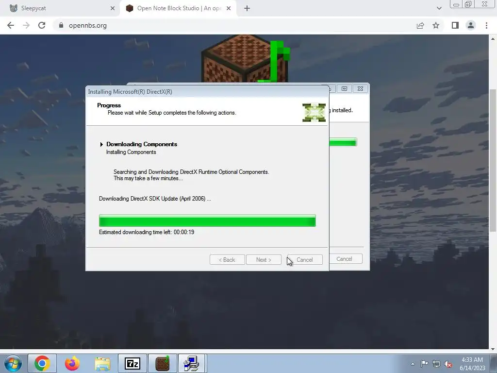Image resolution: width=497 pixels, height=373 pixels.
Task: Bookmark this page with the star icon
Action: pyautogui.click(x=436, y=25)
